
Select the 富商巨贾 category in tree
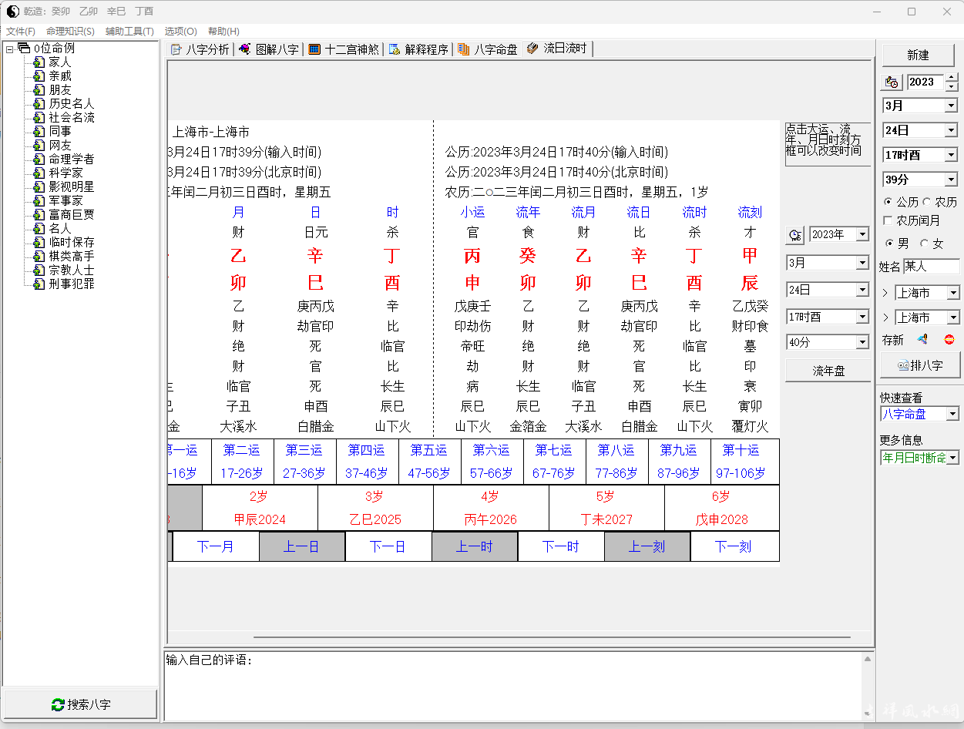(x=72, y=214)
